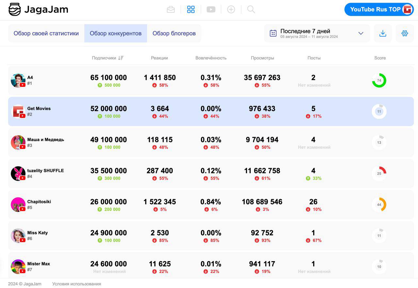The width and height of the screenshot is (418, 288).
Task: Click the Просмотры column header
Action: click(x=262, y=58)
